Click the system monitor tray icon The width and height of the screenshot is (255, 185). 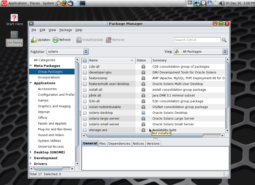pyautogui.click(x=190, y=3)
